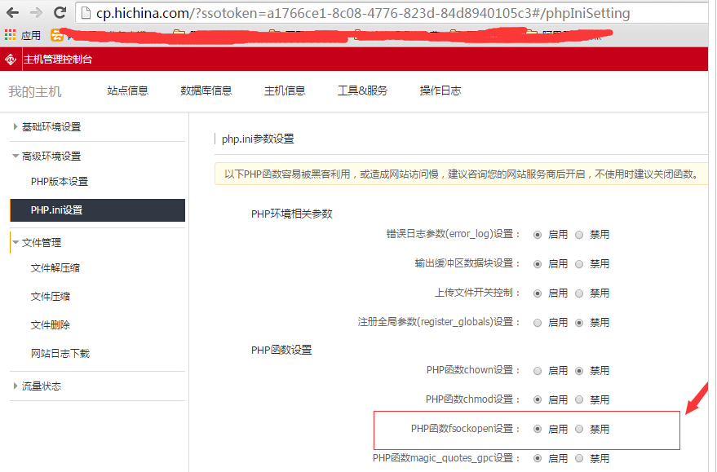
Task: Enable error_log setting radio 启用
Action: 538,235
